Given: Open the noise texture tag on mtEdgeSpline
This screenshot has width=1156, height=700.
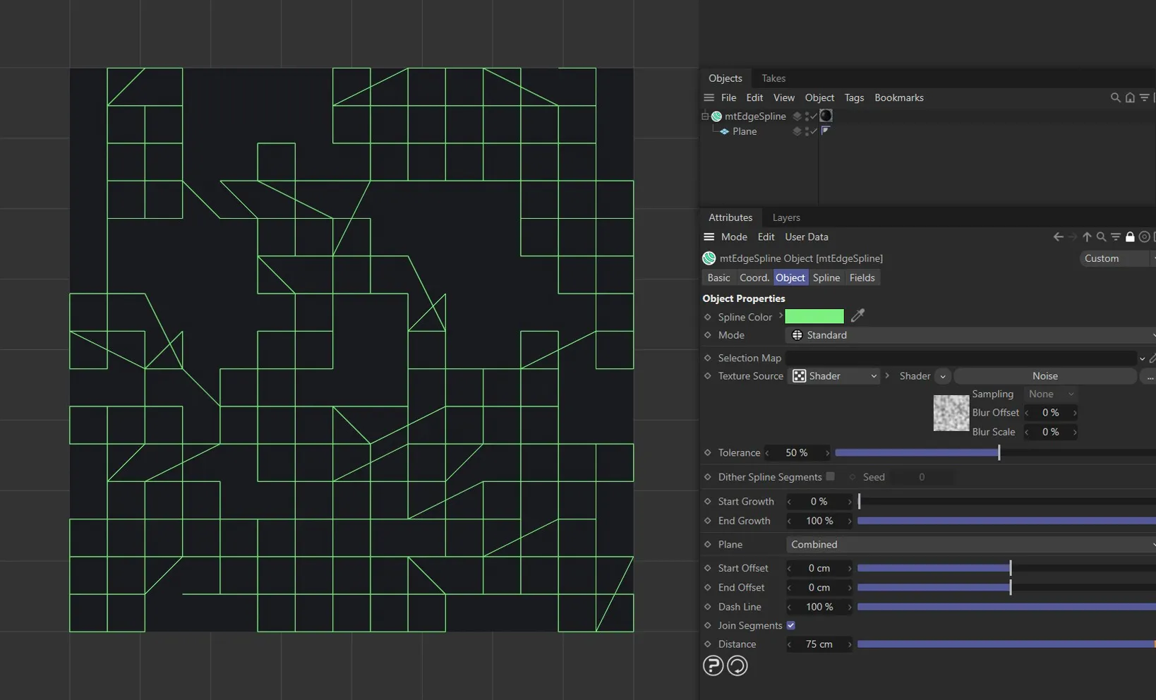Looking at the screenshot, I should click(826, 116).
